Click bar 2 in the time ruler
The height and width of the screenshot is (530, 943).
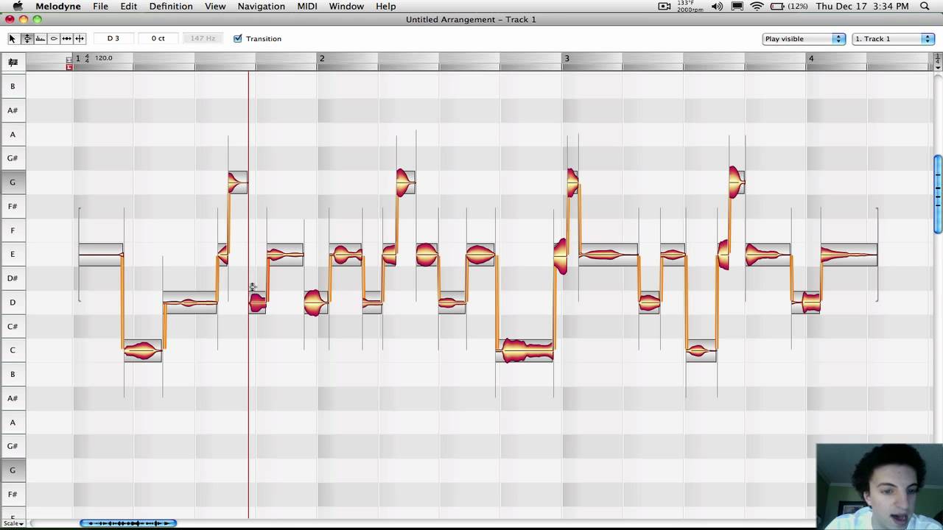[322, 58]
